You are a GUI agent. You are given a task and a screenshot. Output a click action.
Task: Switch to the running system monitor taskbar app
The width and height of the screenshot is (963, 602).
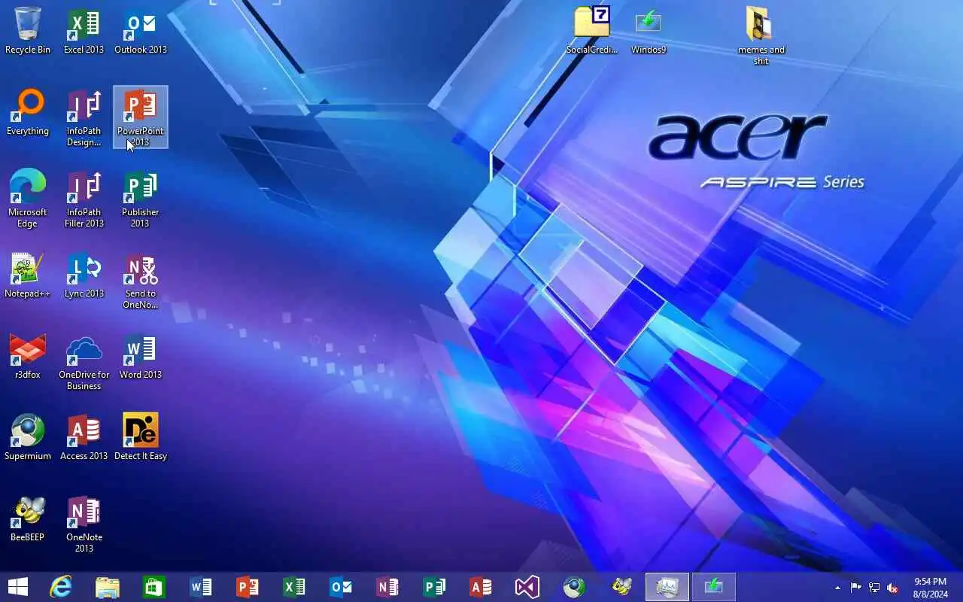[x=667, y=587]
